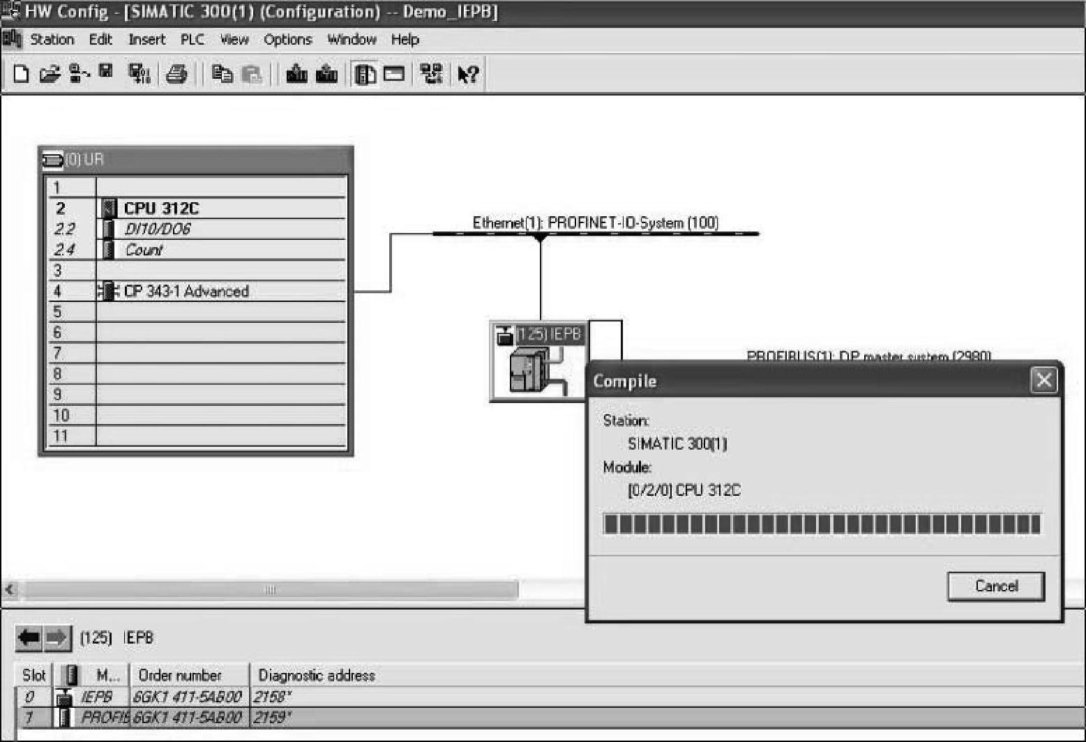Click the Ethernet(1): PROFINET-IO-System (100) label

point(596,222)
